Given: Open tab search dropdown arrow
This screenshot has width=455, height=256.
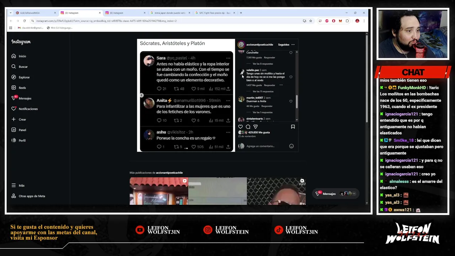Looking at the screenshot, I should point(11,13).
